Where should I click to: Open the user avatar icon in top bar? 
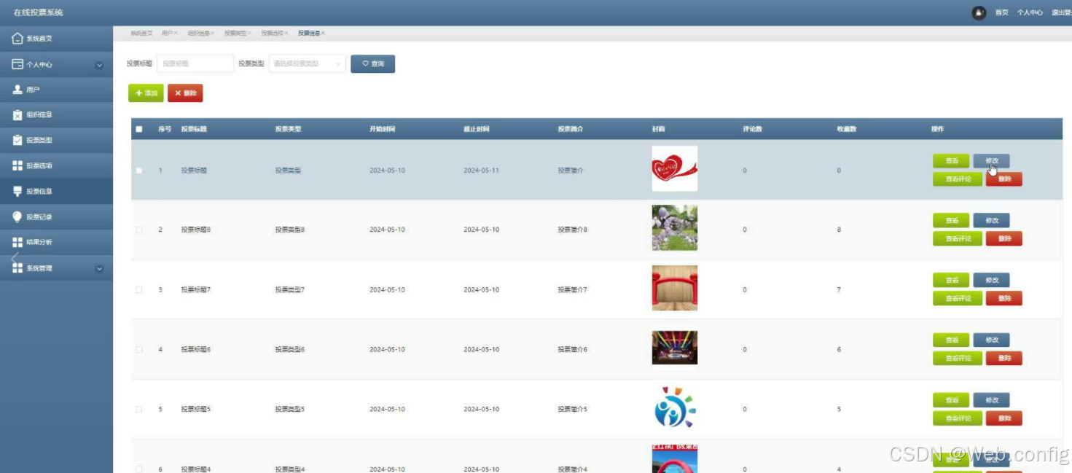click(x=978, y=12)
